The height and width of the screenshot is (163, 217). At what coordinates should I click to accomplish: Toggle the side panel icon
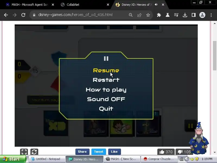(x=194, y=15)
